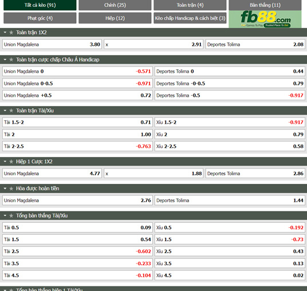
Task: Choose Tài 2-2.5 at -0.763
Action: [77, 146]
